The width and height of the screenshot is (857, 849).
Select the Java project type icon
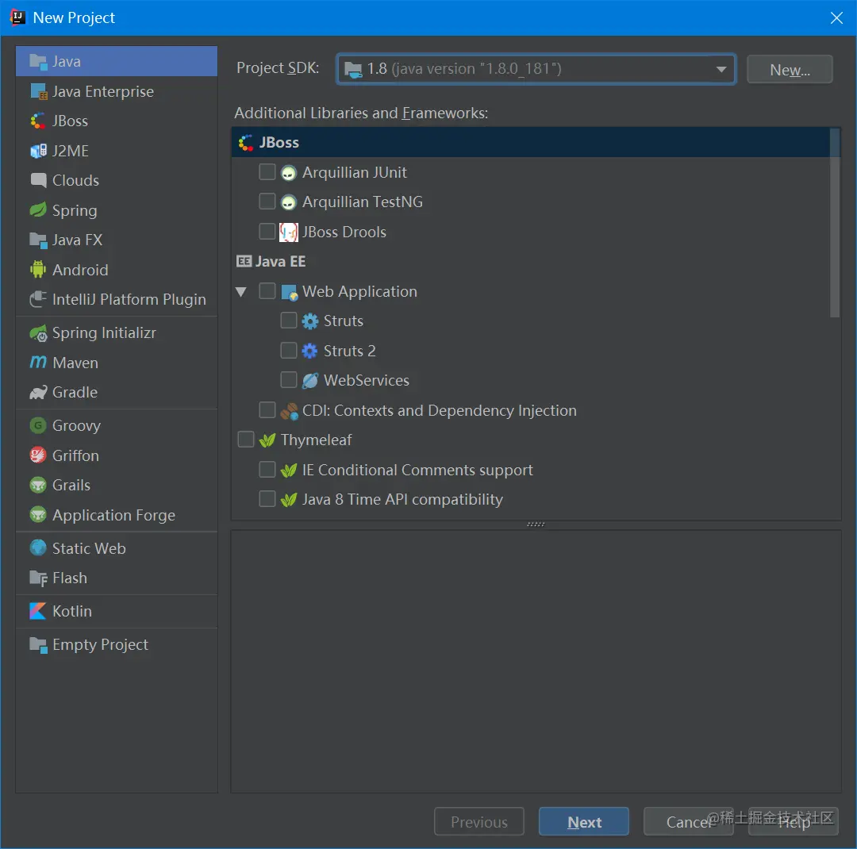(38, 62)
